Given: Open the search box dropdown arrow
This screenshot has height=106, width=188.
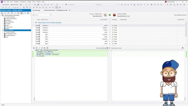Looking at the screenshot, I should pos(50,15).
